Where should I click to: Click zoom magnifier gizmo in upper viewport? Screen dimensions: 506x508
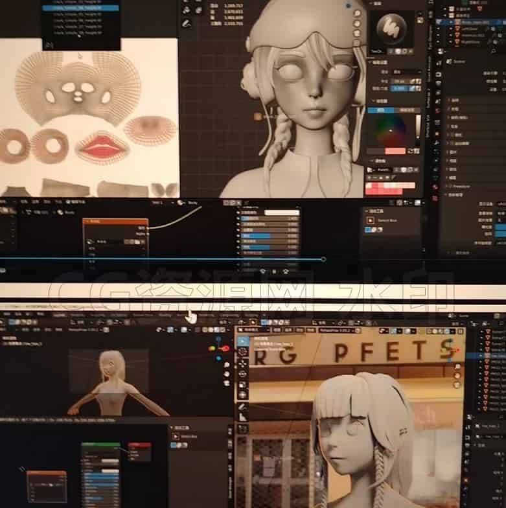(x=357, y=14)
